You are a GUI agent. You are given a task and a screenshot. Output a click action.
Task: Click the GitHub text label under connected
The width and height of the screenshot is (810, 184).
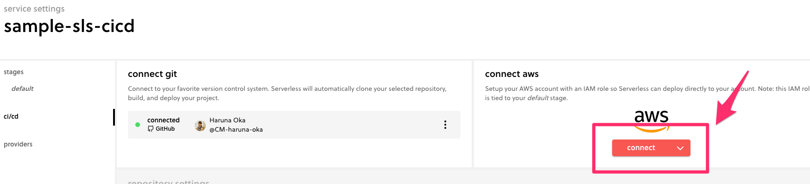click(x=165, y=129)
